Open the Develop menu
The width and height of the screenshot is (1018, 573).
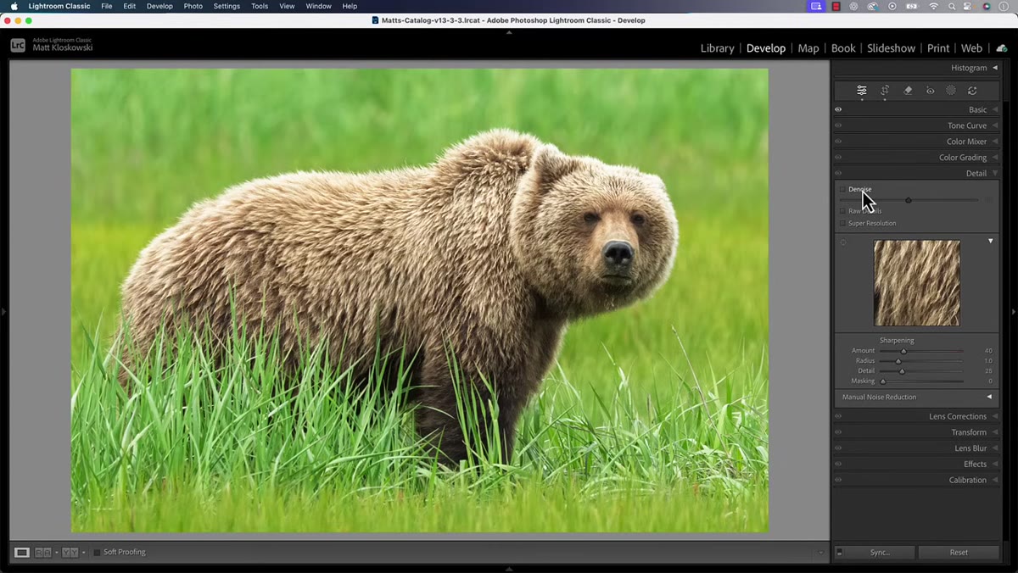(x=159, y=6)
